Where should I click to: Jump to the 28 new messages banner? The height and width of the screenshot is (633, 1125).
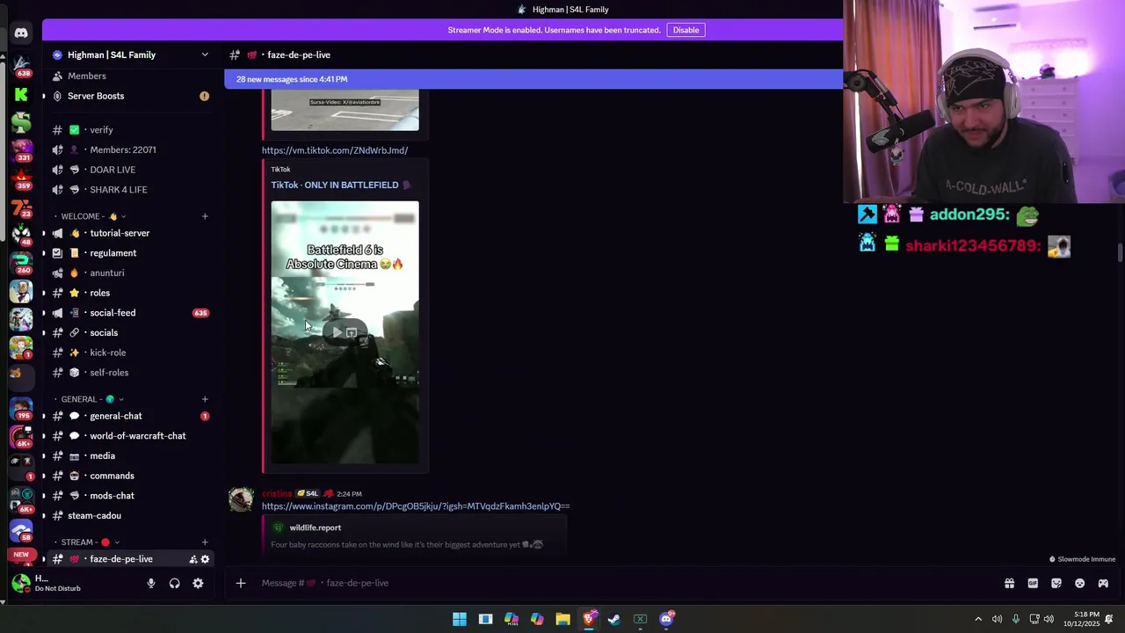(x=533, y=79)
